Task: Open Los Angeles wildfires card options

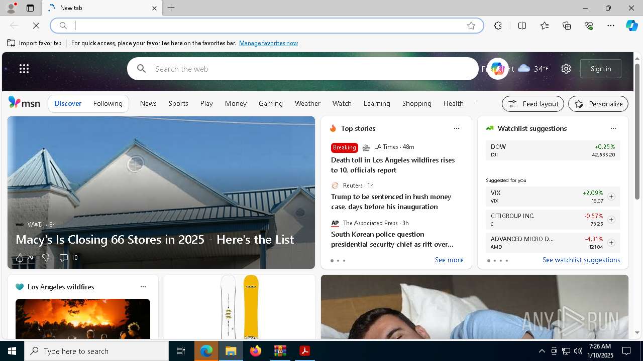Action: tap(143, 287)
